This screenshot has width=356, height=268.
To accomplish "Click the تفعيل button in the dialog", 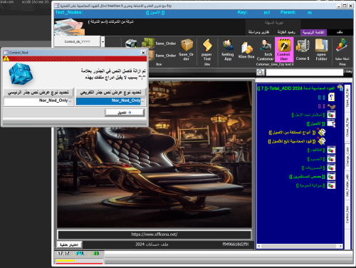I will [x=125, y=113].
